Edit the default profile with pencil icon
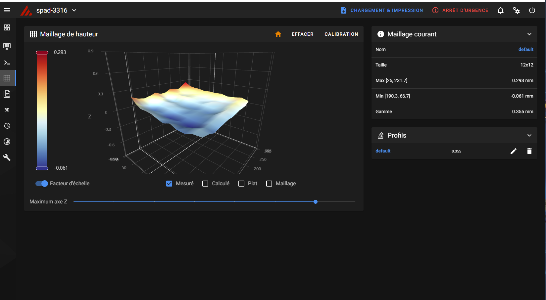This screenshot has height=300, width=546. 513,151
